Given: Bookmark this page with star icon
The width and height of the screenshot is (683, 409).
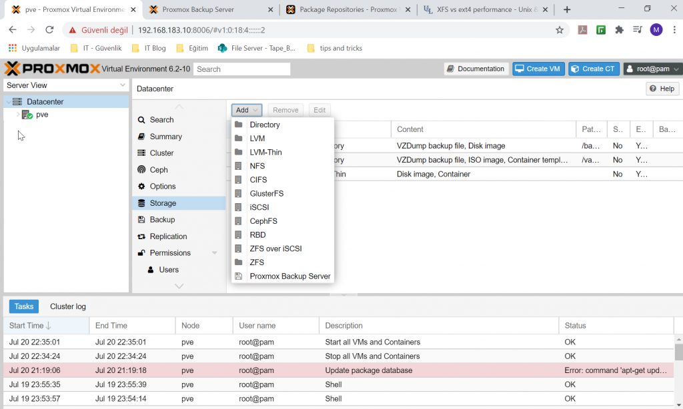Looking at the screenshot, I should (560, 29).
